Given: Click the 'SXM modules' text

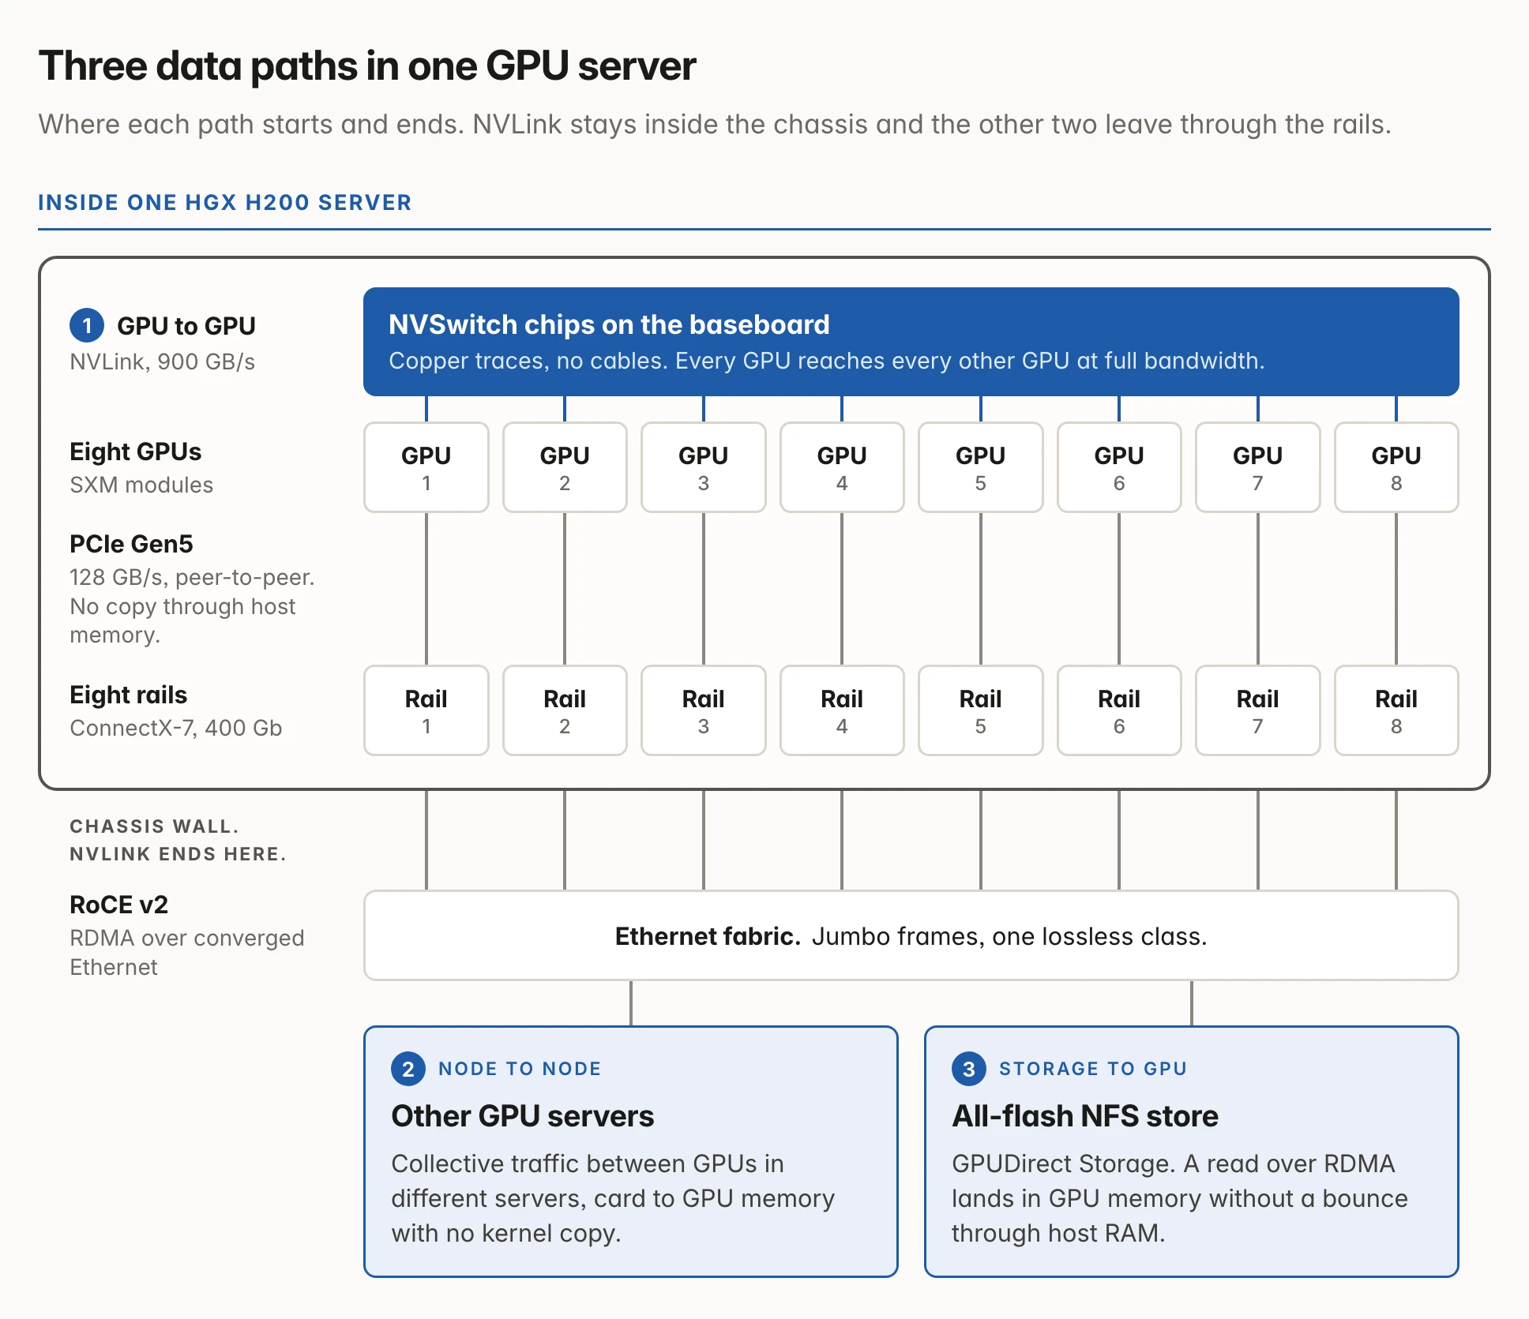Looking at the screenshot, I should click(141, 485).
